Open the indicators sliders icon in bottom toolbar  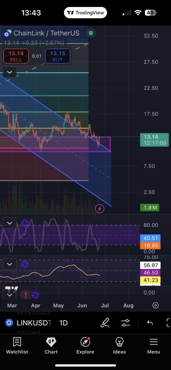[x=125, y=323]
